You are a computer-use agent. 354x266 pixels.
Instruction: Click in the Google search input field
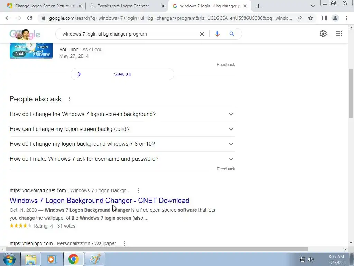(129, 34)
